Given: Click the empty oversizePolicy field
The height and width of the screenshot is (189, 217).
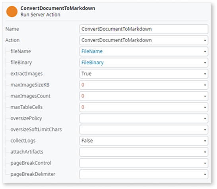Looking at the screenshot, I should 143,118.
